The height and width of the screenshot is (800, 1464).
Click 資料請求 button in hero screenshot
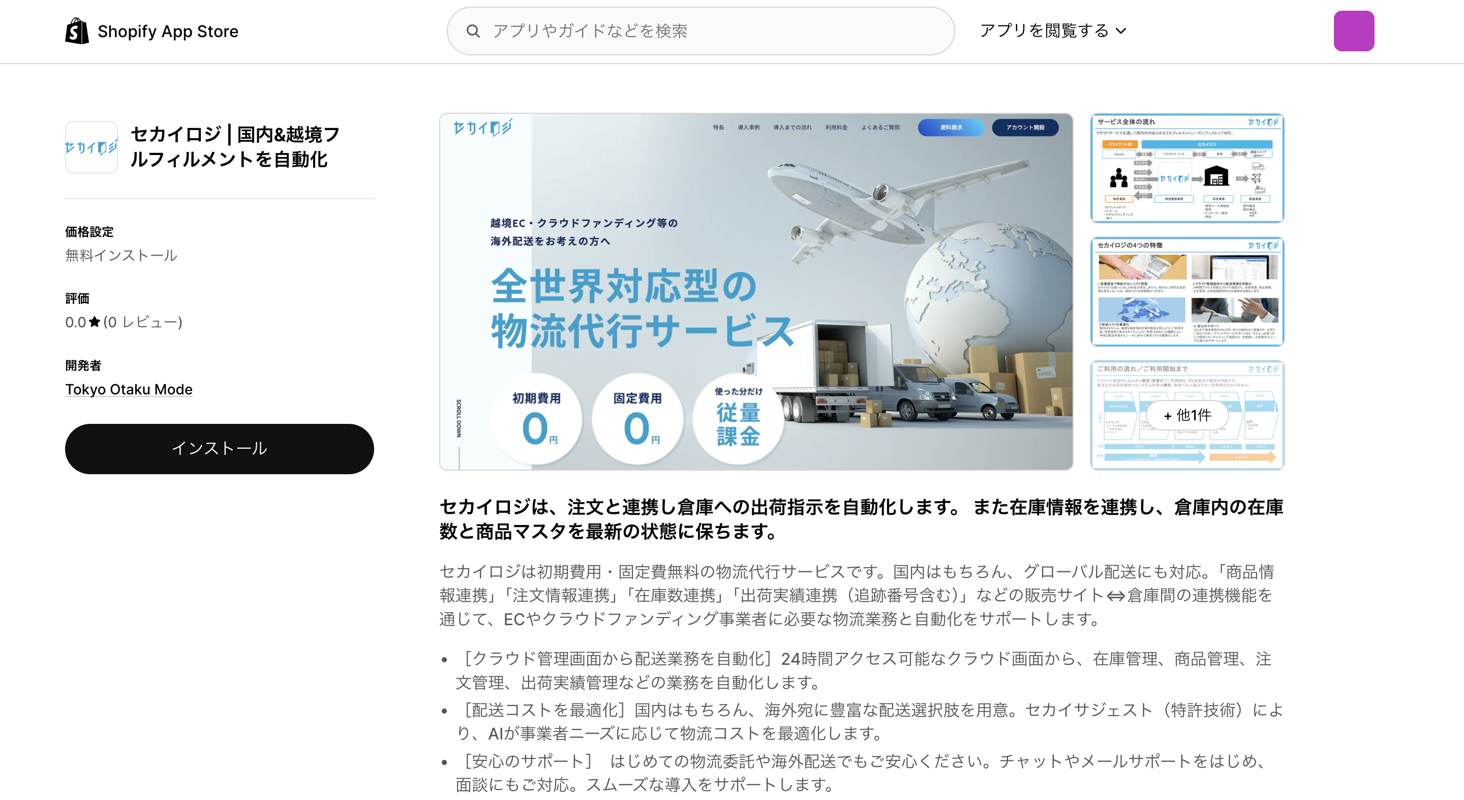(x=951, y=127)
